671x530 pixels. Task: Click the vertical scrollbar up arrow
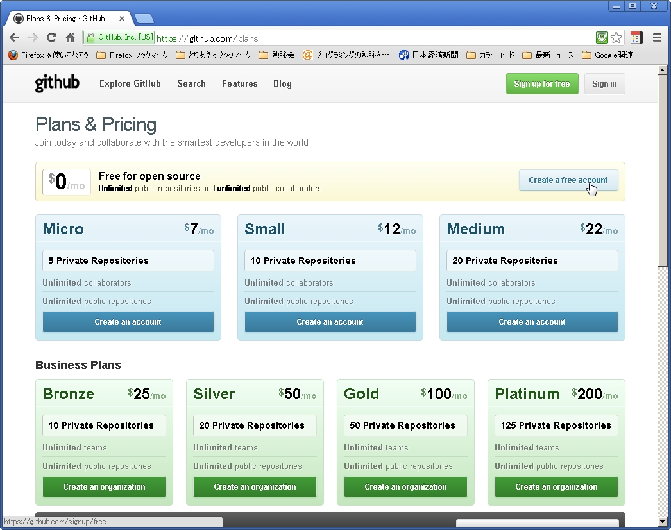click(x=663, y=70)
